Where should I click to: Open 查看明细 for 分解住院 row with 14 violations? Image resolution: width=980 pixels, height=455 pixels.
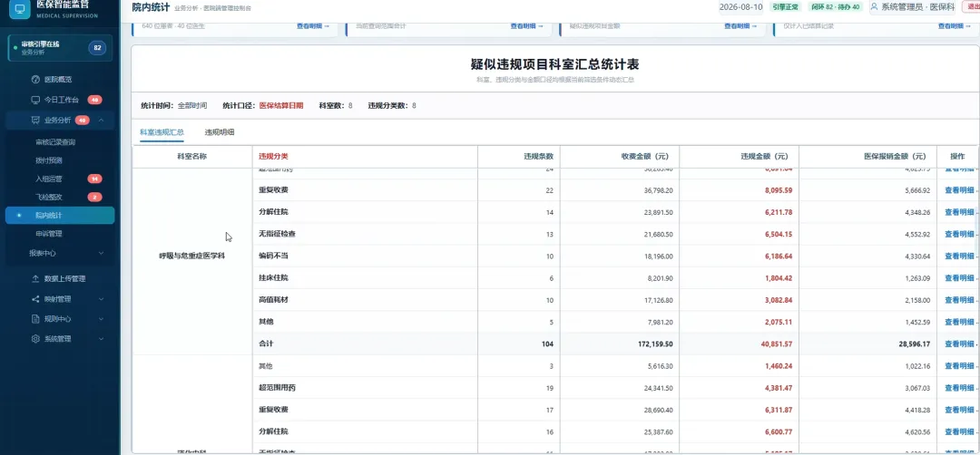959,212
